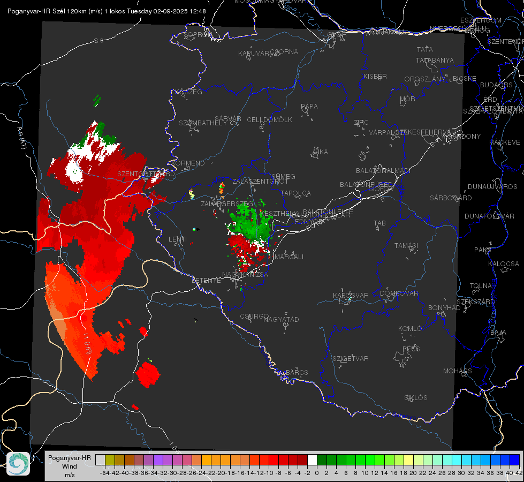
Task: Pick the dark blue 40-42 legend swatch
Action: point(515,460)
